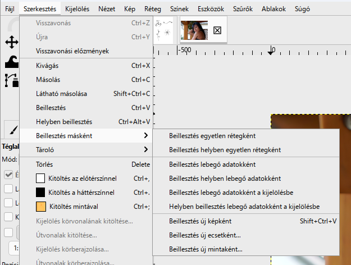Viewport: 351px width, 265px height.
Task: Choose Beillesztés lebegő adatokként
Action: pos(246,165)
